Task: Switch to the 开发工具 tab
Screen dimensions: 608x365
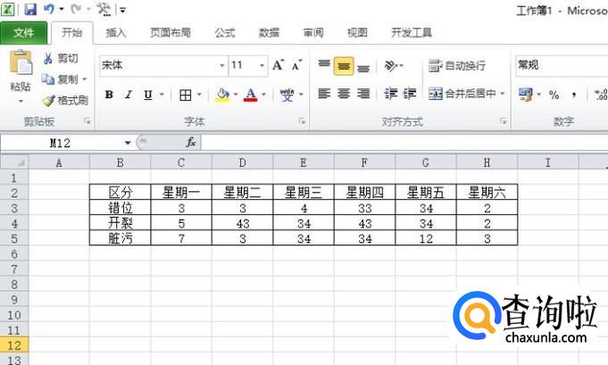Action: [x=412, y=33]
